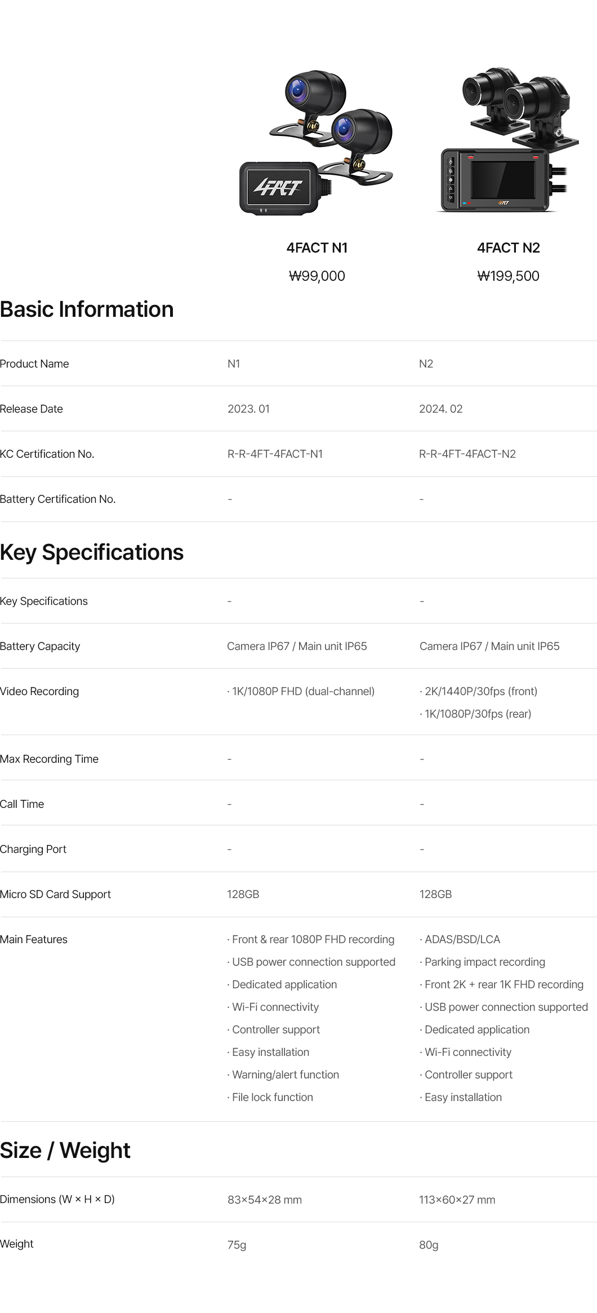The width and height of the screenshot is (597, 1313).
Task: Click the ADAS/BSD/LCA feature entry
Action: click(x=462, y=940)
